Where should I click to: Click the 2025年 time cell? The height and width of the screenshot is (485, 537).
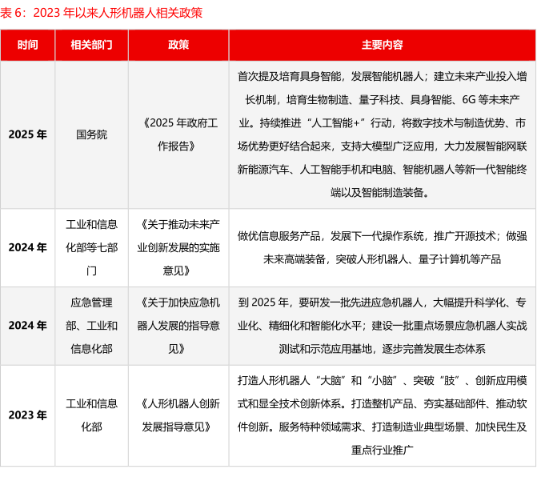27,134
